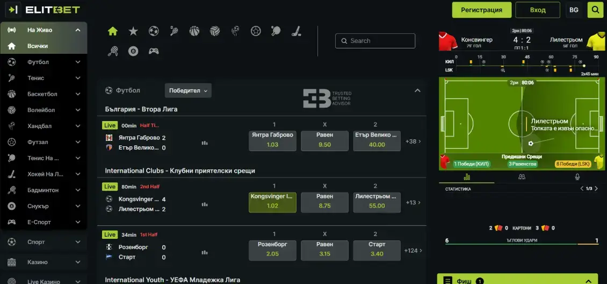Screen dimensions: 607x284
Task: Bet on Розенборг at 2.05
Action: [272, 250]
